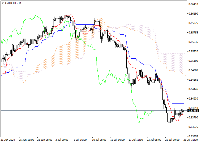Viewport: 200px width, 143px height.
Task: Click time axis label 3 Jul 00:00
Action: 62,140
